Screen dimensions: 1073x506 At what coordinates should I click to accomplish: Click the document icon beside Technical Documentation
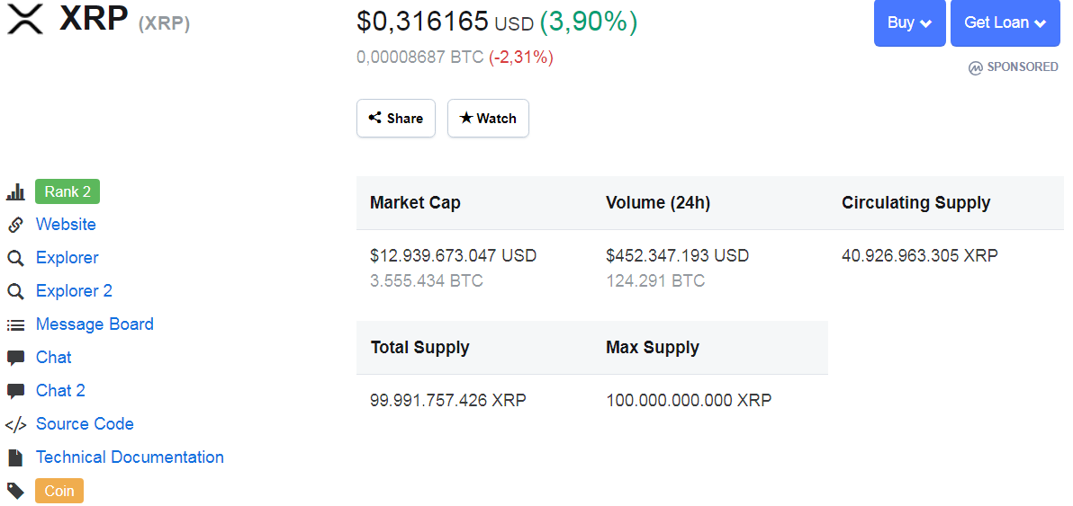pos(15,457)
